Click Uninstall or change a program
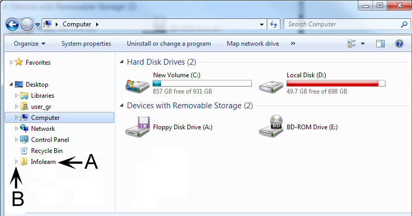This screenshot has height=216, width=412. point(169,44)
